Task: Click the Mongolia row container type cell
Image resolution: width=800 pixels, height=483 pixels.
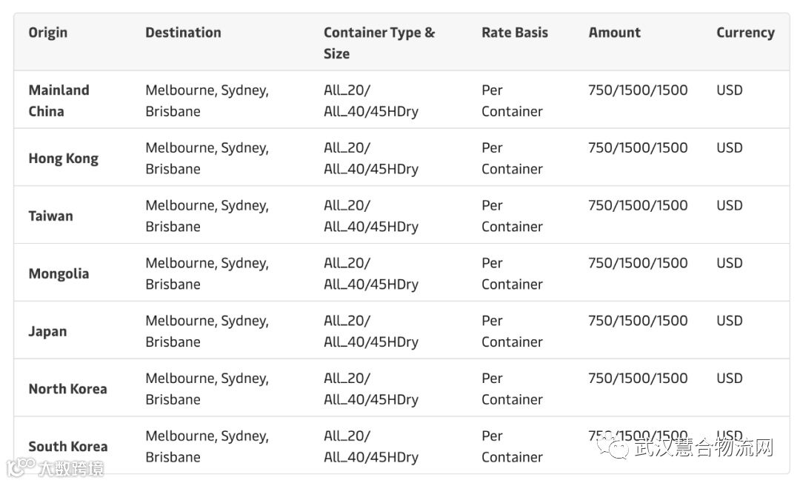Action: (x=370, y=274)
